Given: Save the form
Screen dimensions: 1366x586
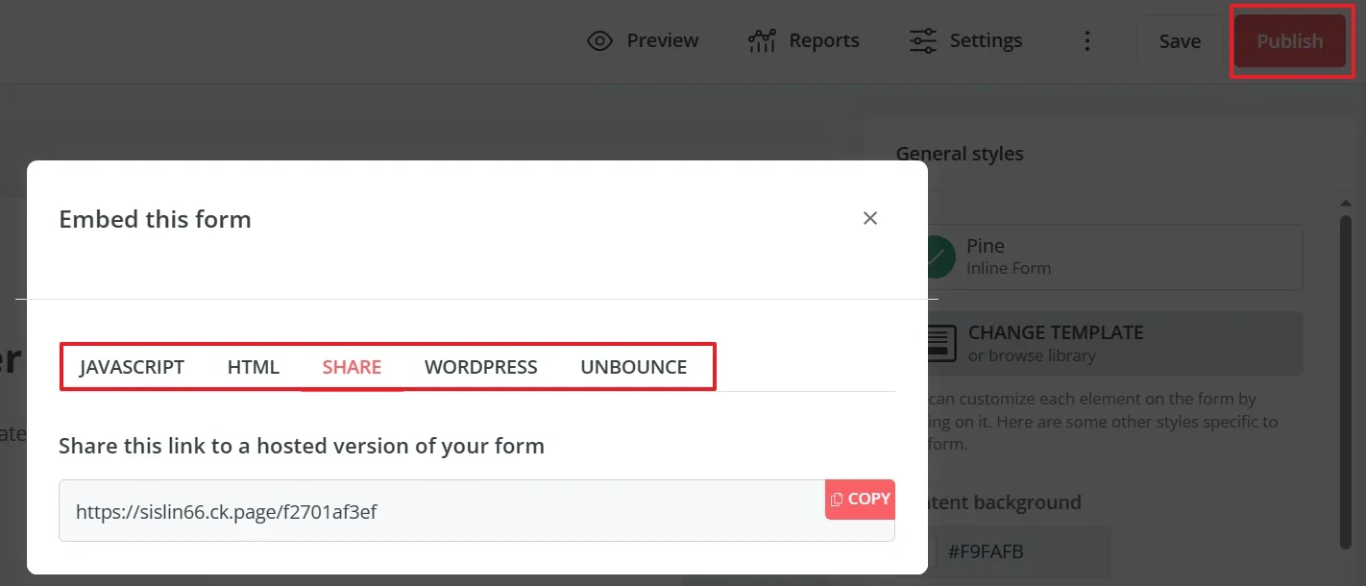Looking at the screenshot, I should coord(1180,41).
